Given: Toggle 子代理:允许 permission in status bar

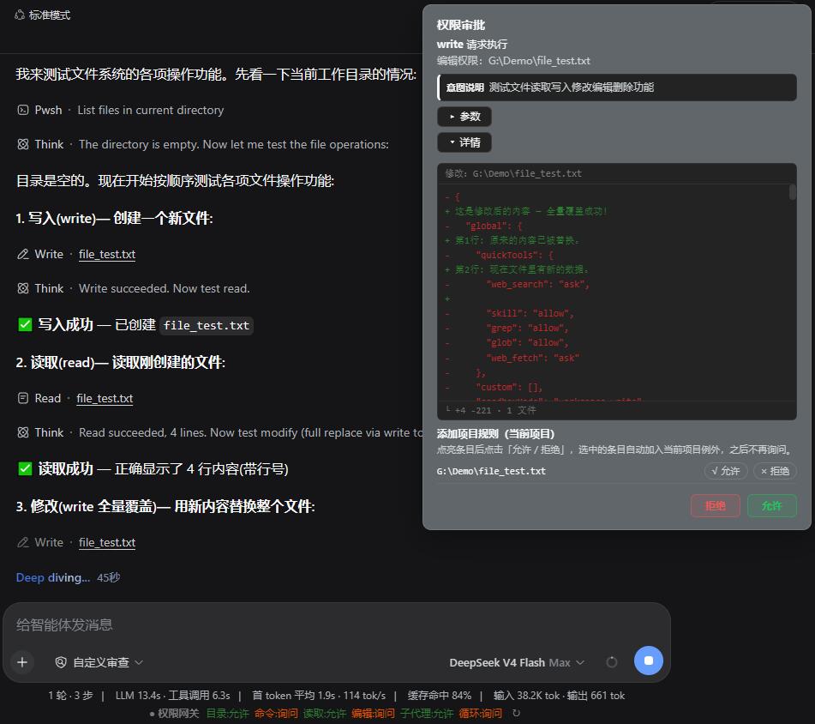Looking at the screenshot, I should click(427, 713).
